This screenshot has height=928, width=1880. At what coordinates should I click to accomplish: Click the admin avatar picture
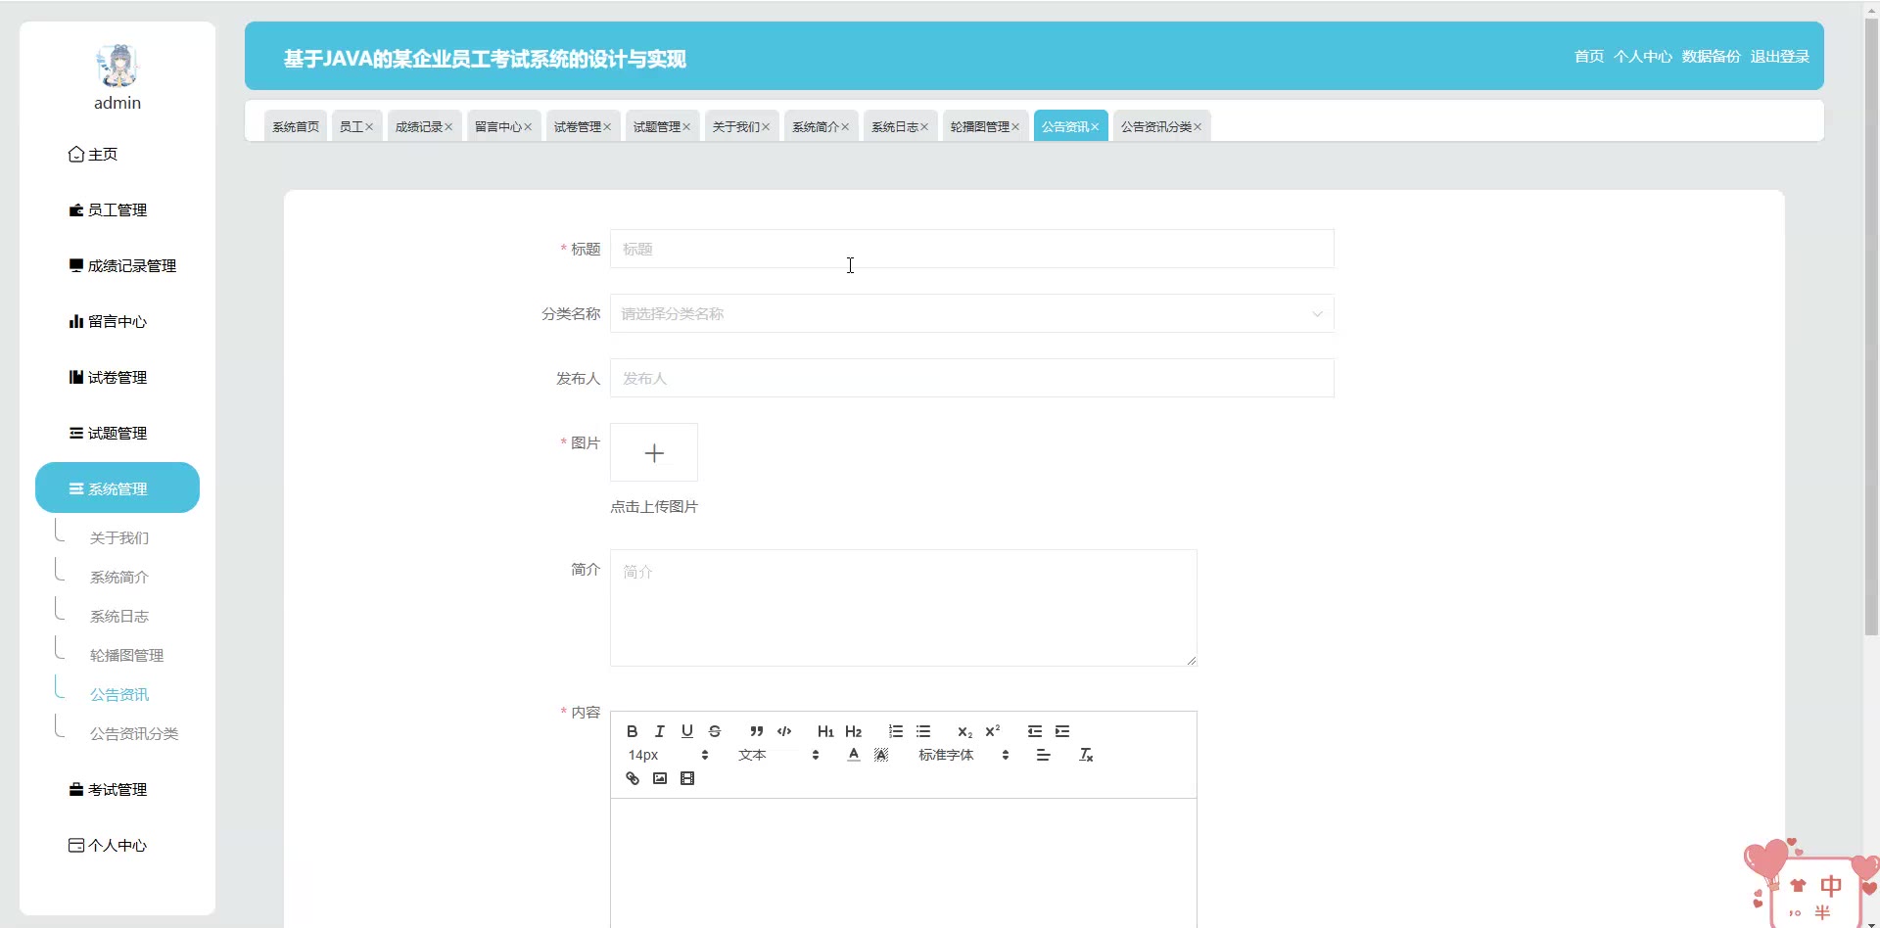117,66
